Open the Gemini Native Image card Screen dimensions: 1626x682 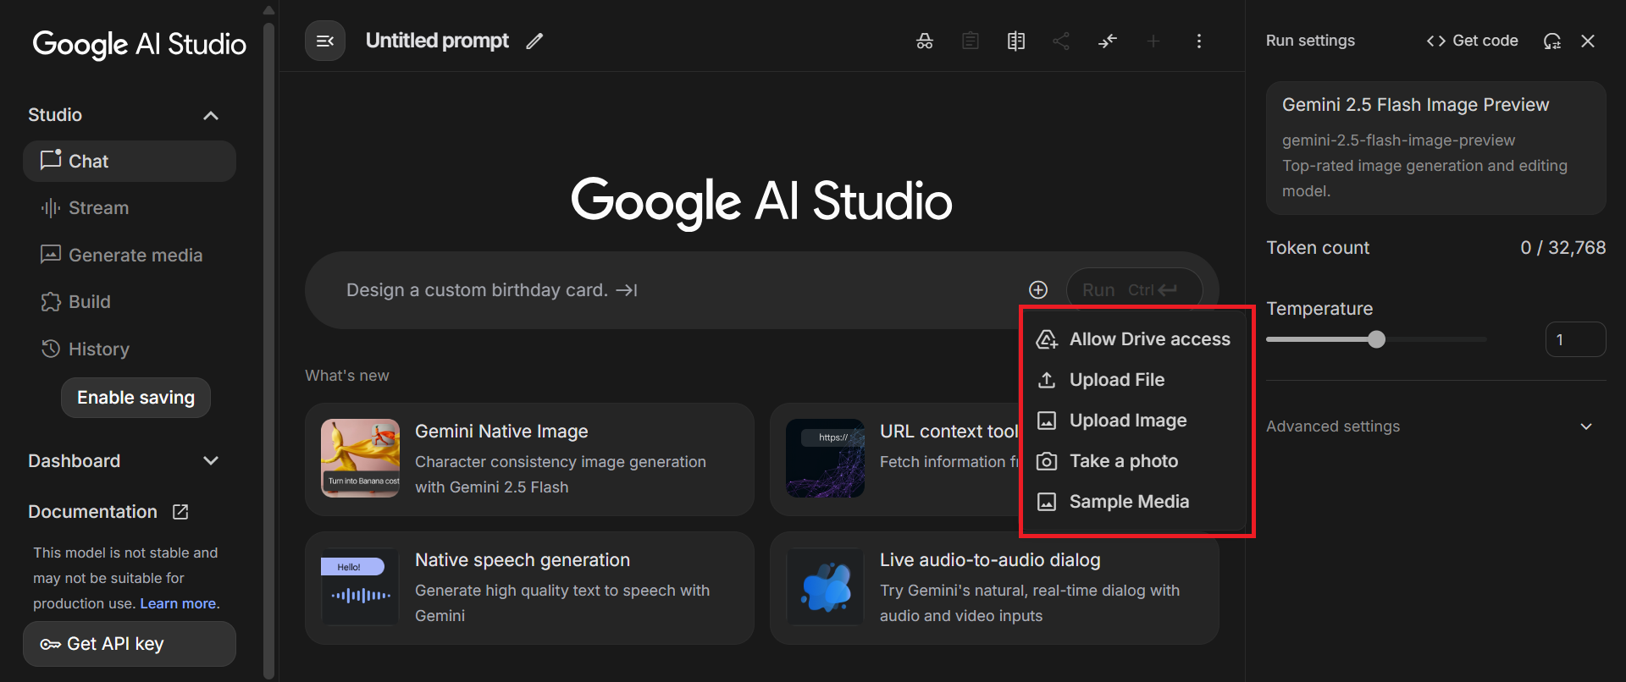point(529,459)
